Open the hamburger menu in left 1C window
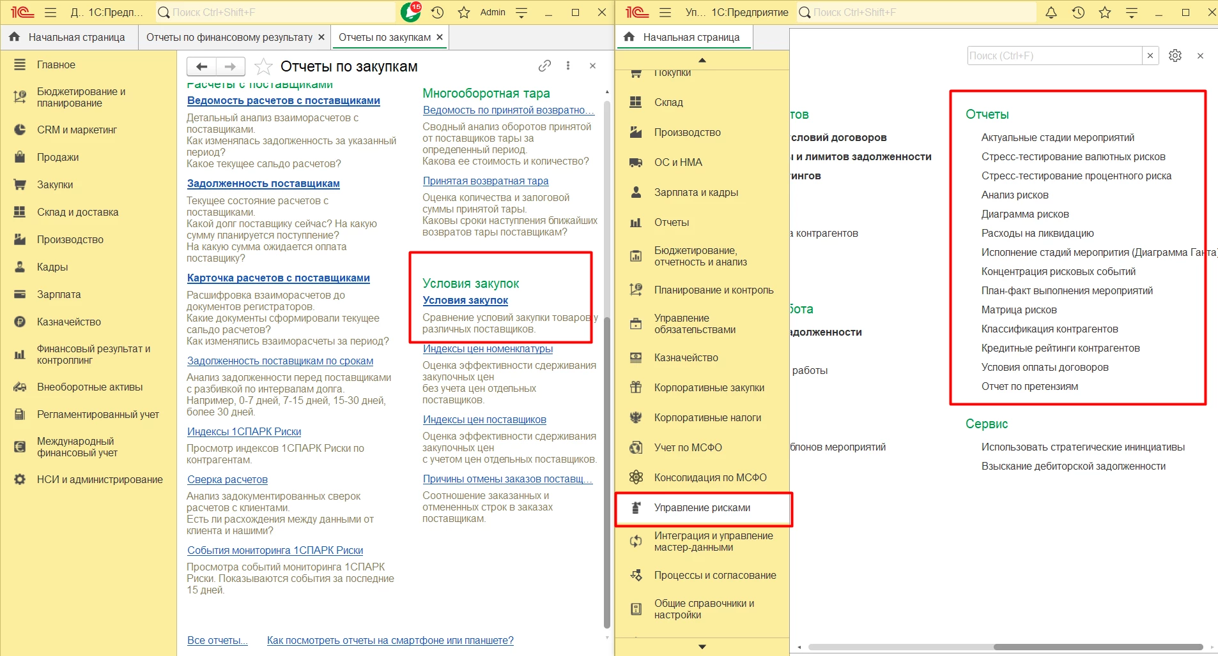 coord(50,12)
